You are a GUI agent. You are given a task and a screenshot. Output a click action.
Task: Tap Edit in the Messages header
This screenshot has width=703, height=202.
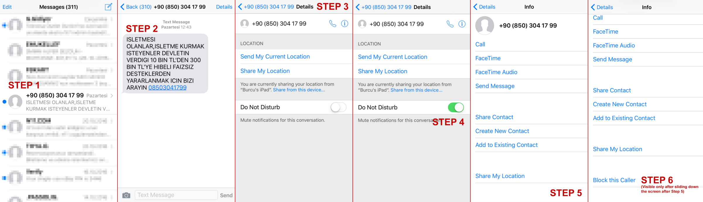(x=7, y=7)
